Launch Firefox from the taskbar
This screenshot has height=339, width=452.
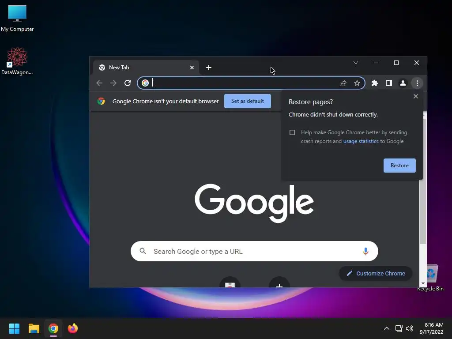[73, 328]
